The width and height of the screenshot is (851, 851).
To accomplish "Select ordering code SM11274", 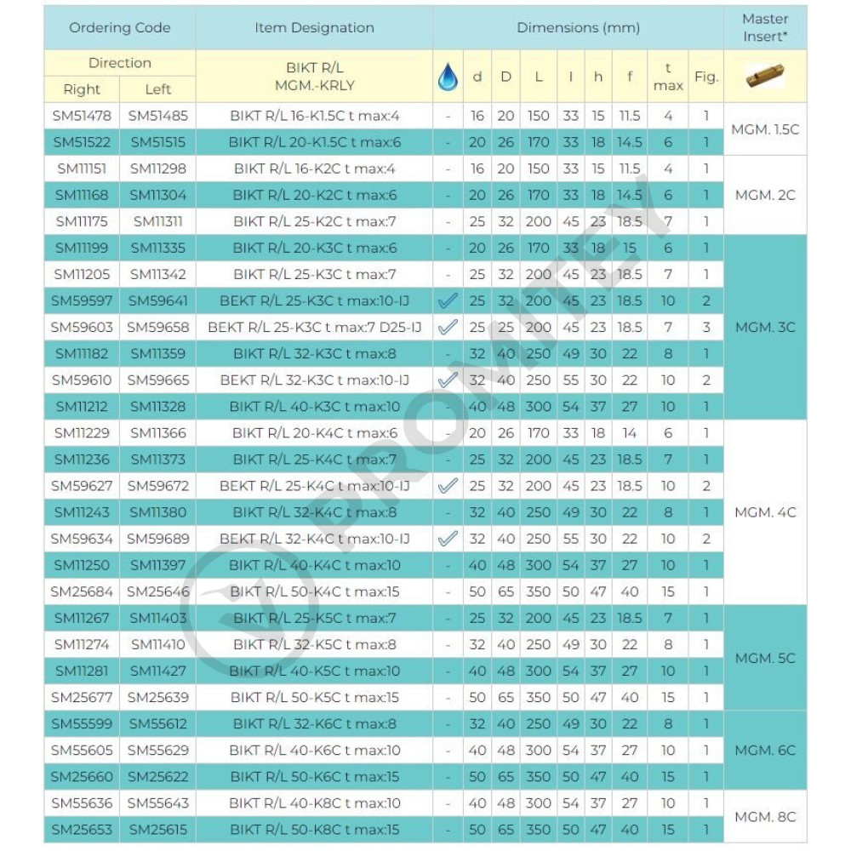I will (x=82, y=644).
